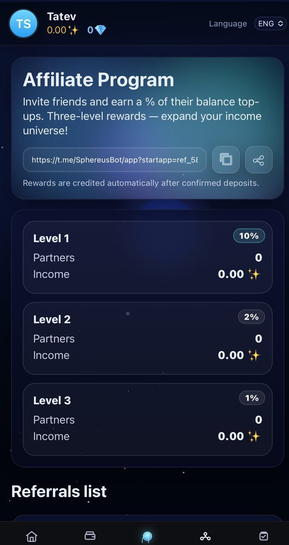This screenshot has height=545, width=289.
Task: Select the Language label in header
Action: pyautogui.click(x=228, y=23)
